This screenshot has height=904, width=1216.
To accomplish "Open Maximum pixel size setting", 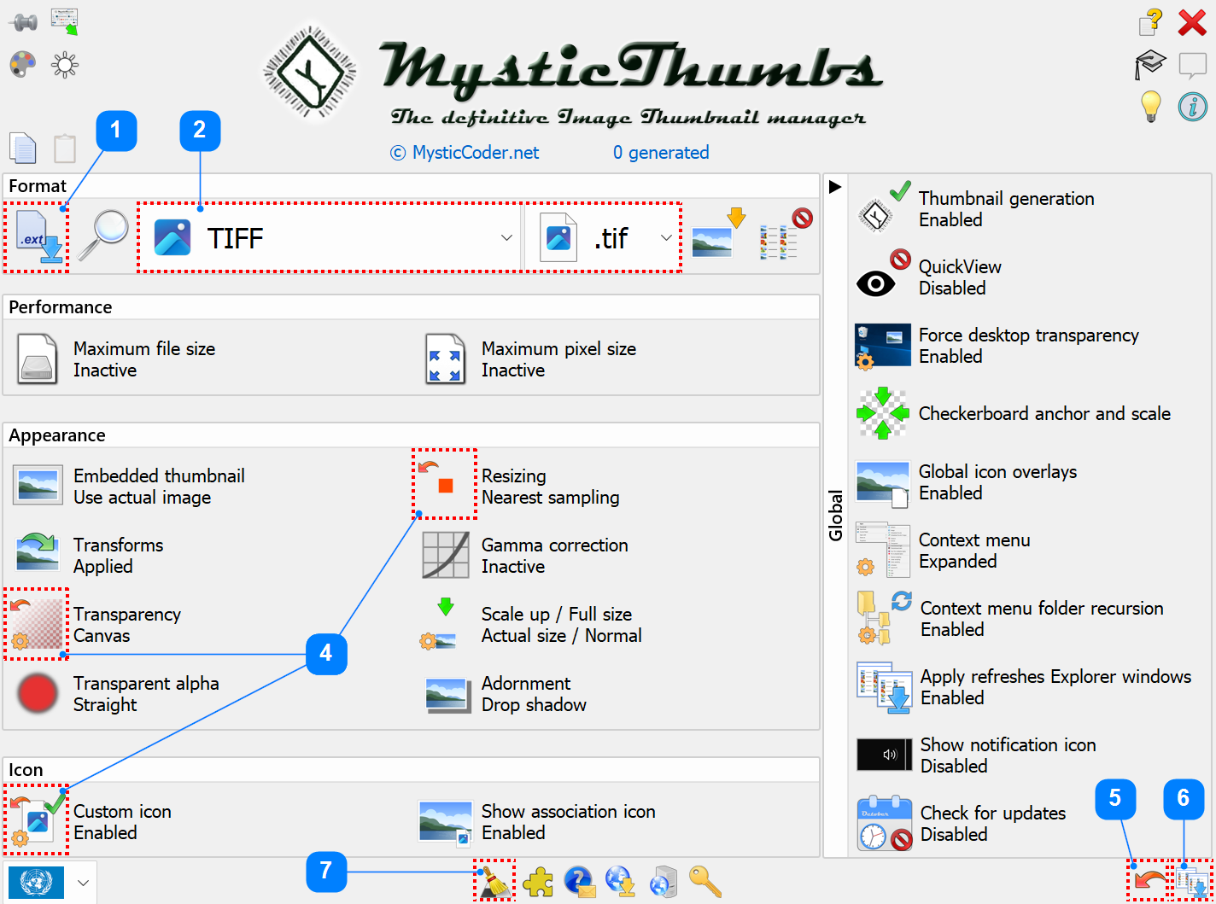I will tap(530, 359).
